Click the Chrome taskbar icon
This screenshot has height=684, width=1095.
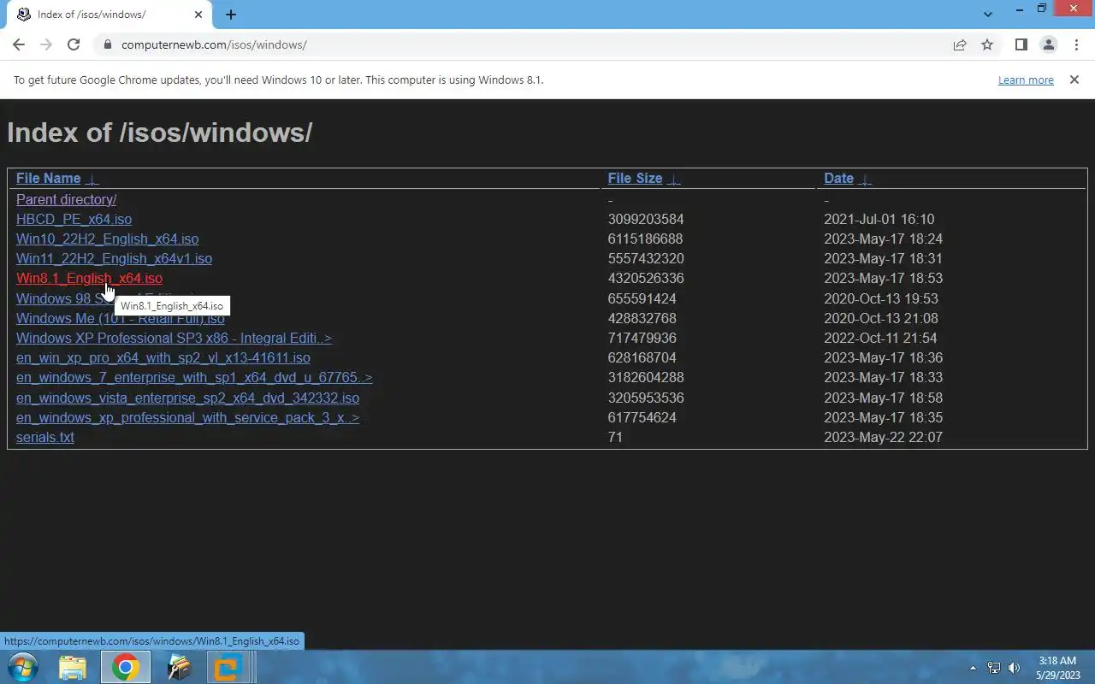coord(126,667)
